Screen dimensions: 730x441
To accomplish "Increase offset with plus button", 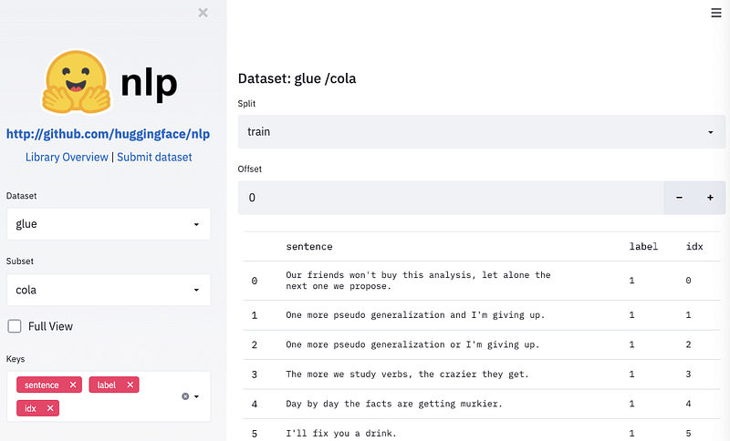I will point(710,198).
